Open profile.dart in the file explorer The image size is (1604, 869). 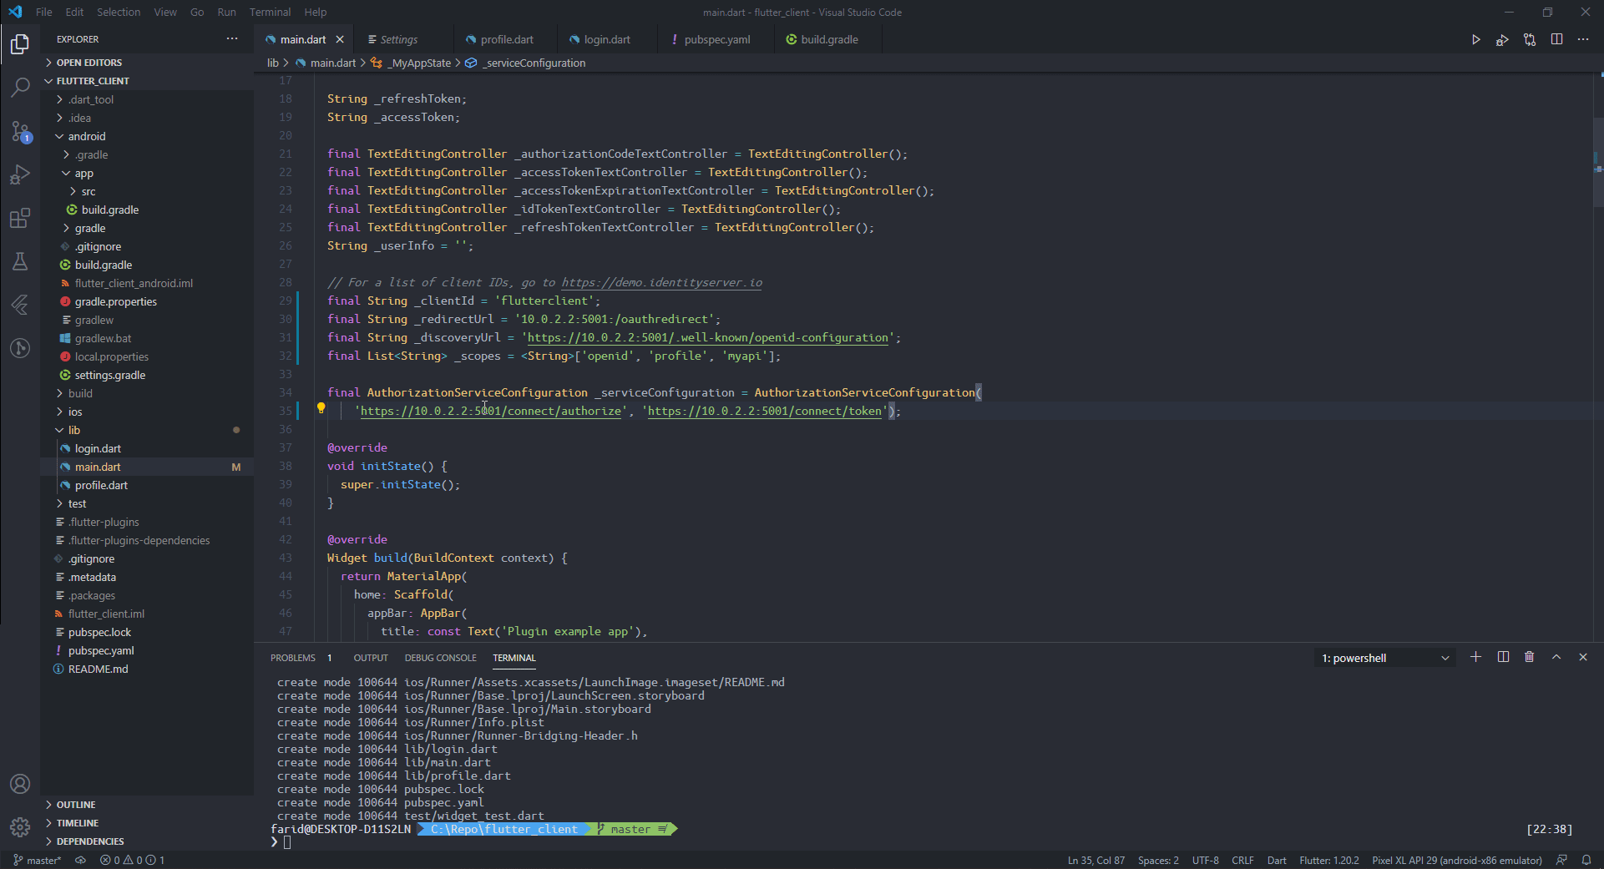coord(101,485)
